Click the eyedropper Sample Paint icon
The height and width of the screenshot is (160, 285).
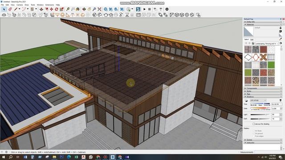pyautogui.click(x=281, y=39)
